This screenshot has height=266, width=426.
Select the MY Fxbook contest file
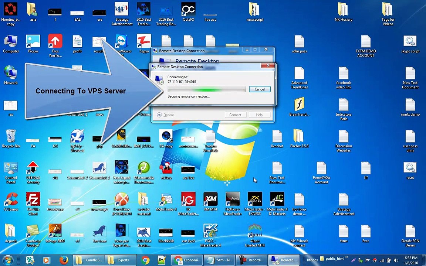[x=299, y=235]
